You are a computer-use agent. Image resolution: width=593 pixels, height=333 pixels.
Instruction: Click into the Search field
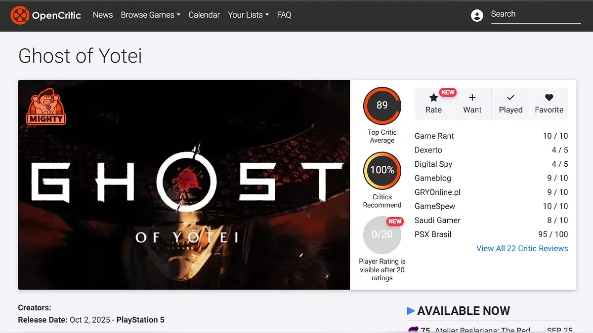click(536, 15)
